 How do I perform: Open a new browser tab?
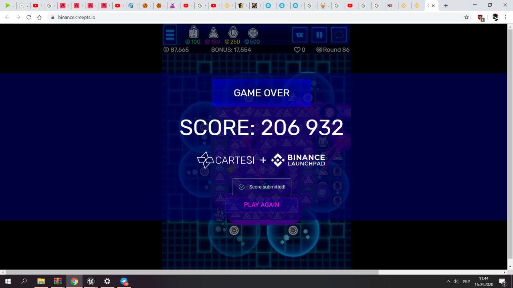point(446,6)
